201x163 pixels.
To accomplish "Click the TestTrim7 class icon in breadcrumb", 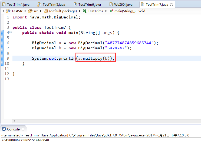I will click(x=85, y=11).
